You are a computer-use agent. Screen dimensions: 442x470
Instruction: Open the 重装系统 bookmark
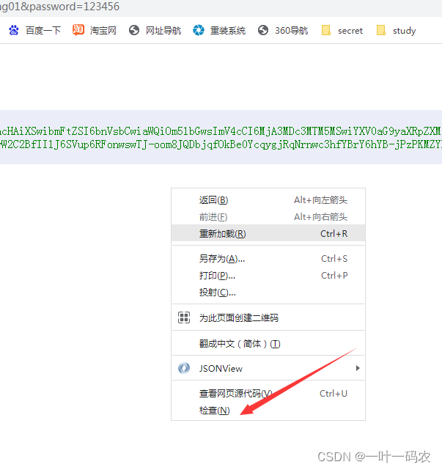pos(228,31)
